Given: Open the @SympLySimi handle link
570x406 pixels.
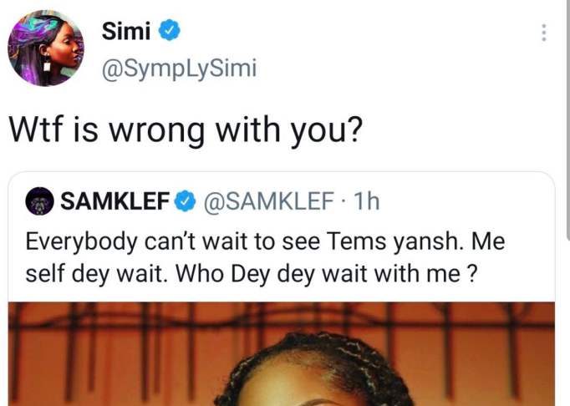Looking at the screenshot, I should tap(179, 69).
